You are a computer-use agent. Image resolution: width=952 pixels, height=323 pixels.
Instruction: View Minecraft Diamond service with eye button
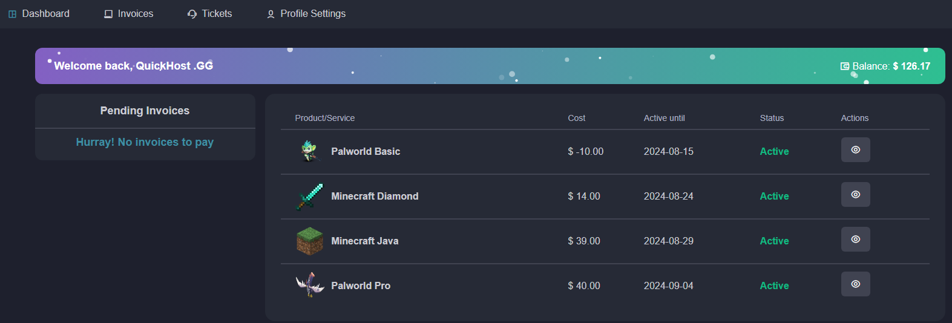855,195
